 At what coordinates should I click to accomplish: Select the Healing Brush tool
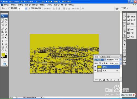3,29
